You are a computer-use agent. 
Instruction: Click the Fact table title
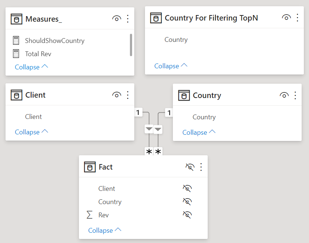105,167
